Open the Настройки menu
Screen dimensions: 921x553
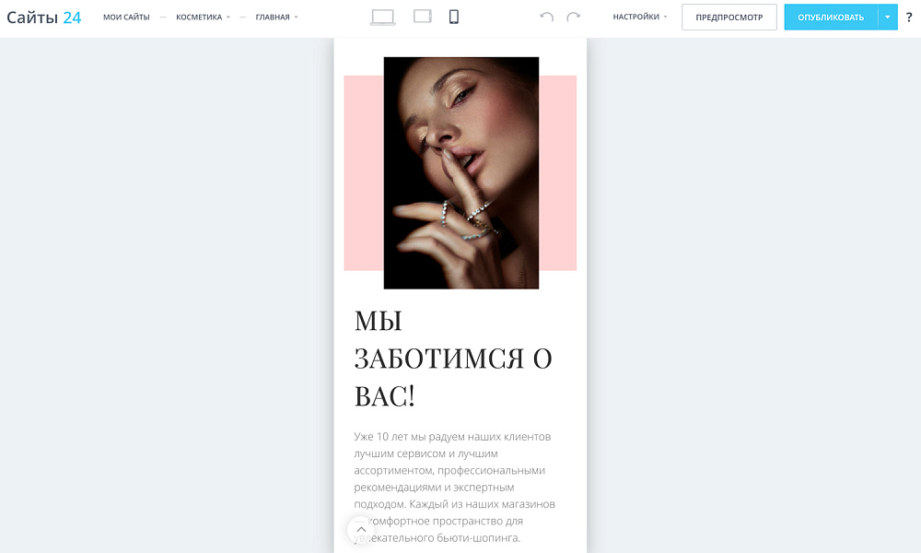(x=637, y=16)
